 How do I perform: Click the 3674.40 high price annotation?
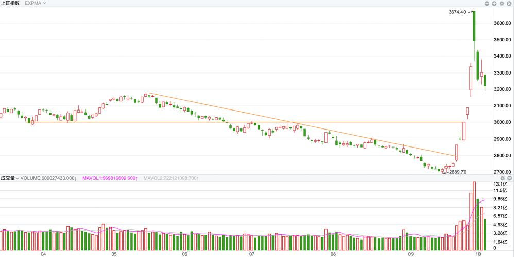pos(457,12)
